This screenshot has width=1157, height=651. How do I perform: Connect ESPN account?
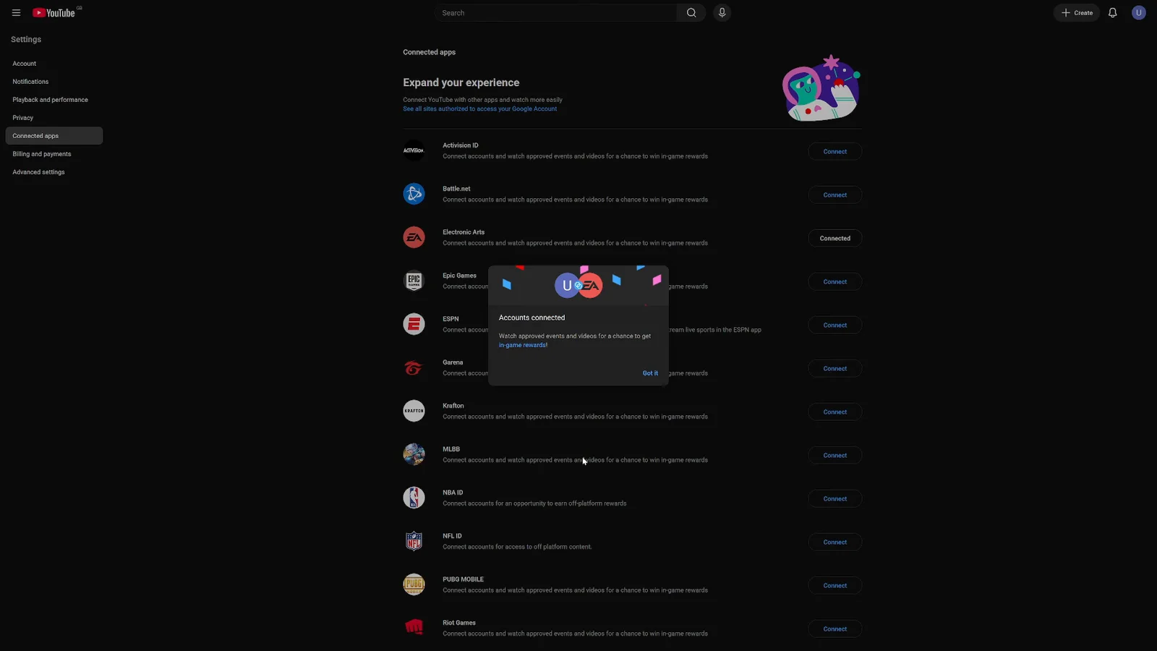834,325
